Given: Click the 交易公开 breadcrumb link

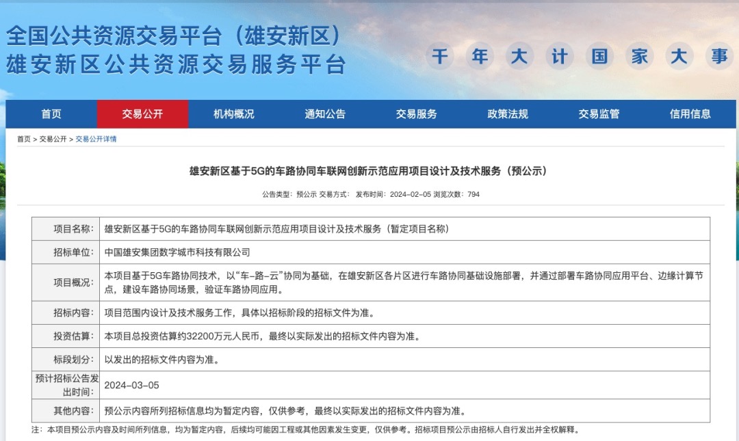Looking at the screenshot, I should (x=53, y=139).
